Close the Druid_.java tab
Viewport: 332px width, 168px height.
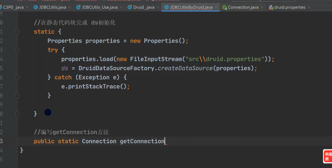click(158, 7)
